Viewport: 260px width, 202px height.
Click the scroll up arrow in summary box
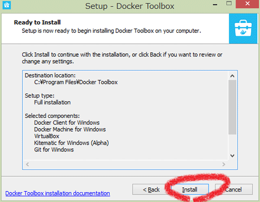[232, 76]
